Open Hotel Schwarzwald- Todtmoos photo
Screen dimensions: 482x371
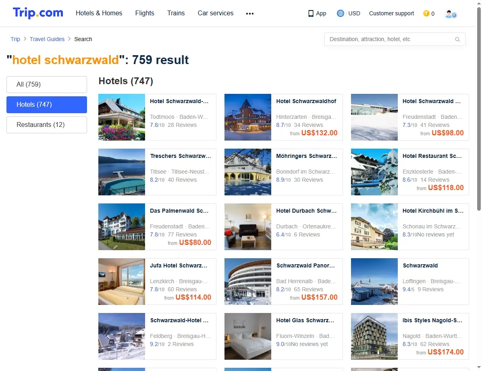pos(122,117)
